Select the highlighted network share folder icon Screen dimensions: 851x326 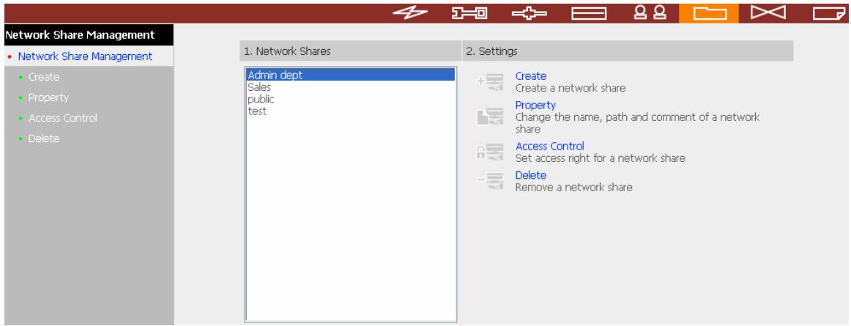click(709, 13)
